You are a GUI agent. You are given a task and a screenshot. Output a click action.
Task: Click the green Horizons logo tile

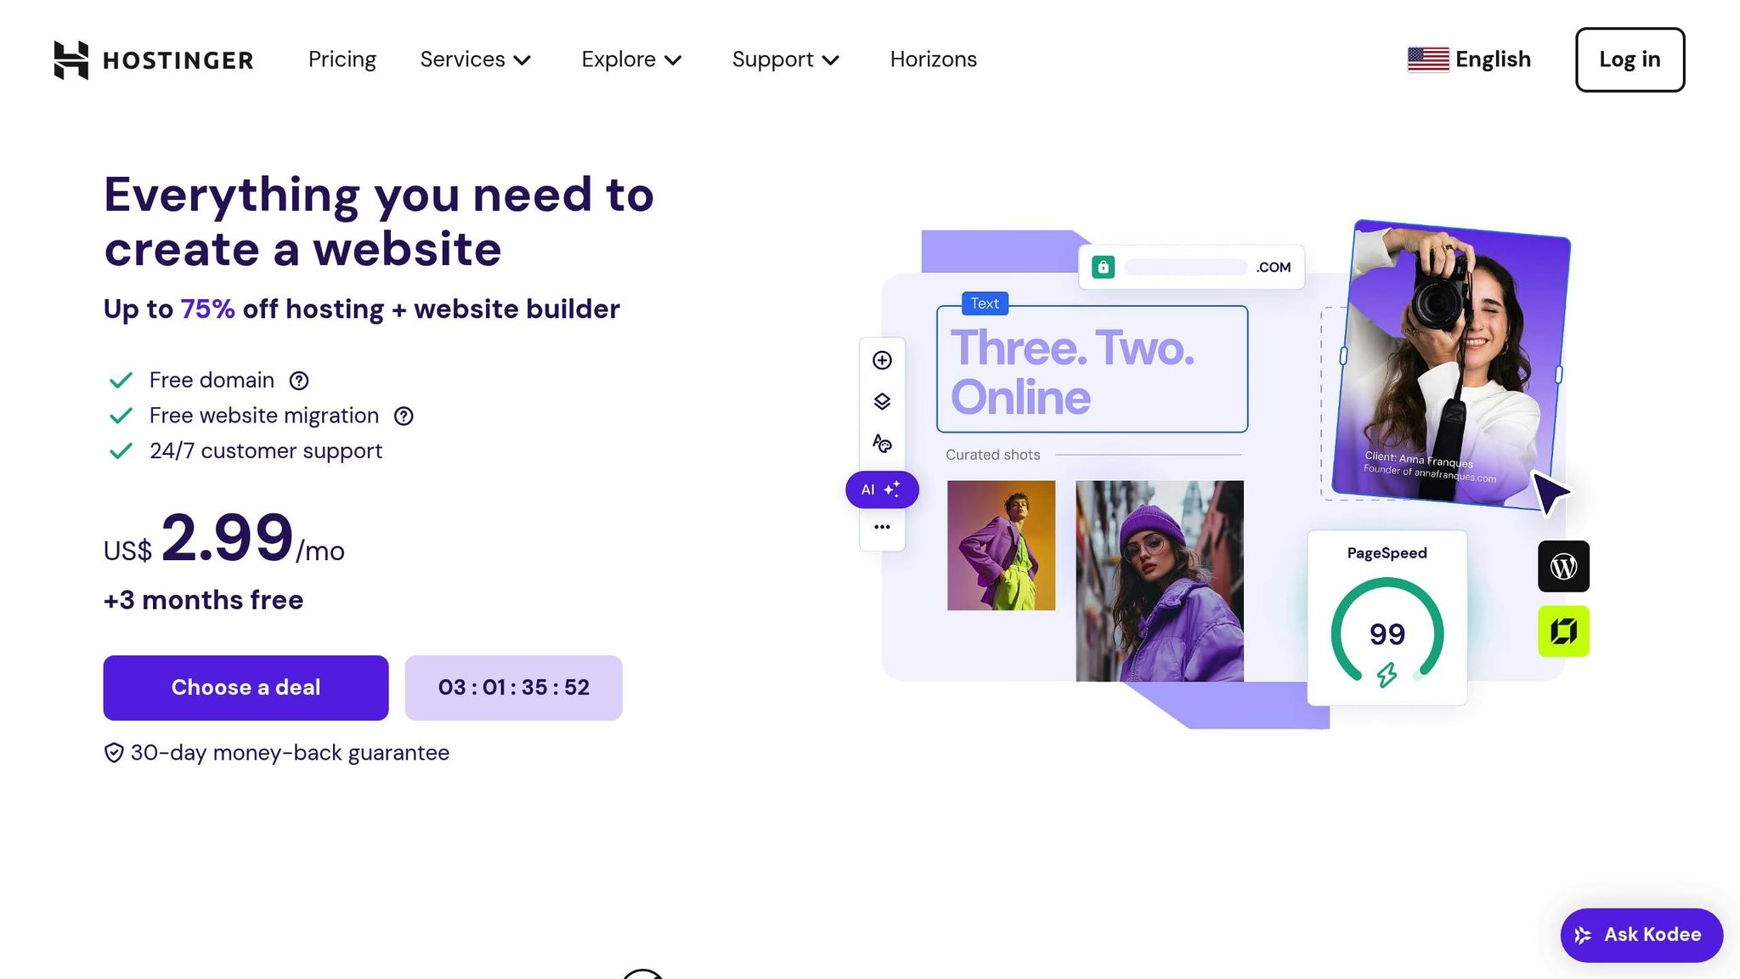[1563, 631]
